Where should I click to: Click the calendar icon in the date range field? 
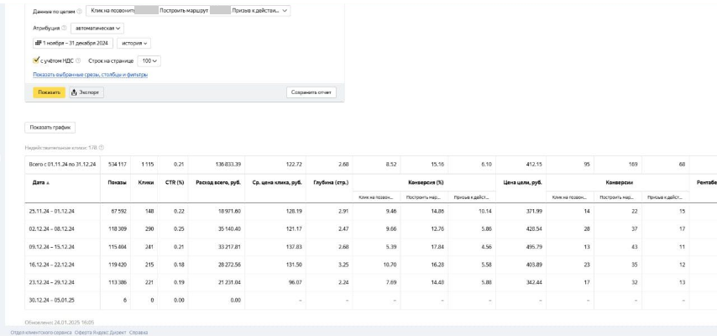tap(39, 43)
